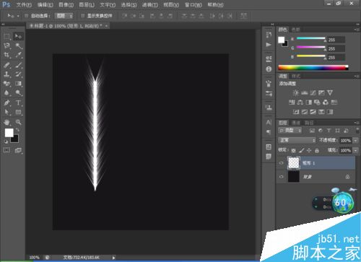This screenshot has height=262, width=361.
Task: Close the 未标题-1 document tab
Action: tap(106, 26)
